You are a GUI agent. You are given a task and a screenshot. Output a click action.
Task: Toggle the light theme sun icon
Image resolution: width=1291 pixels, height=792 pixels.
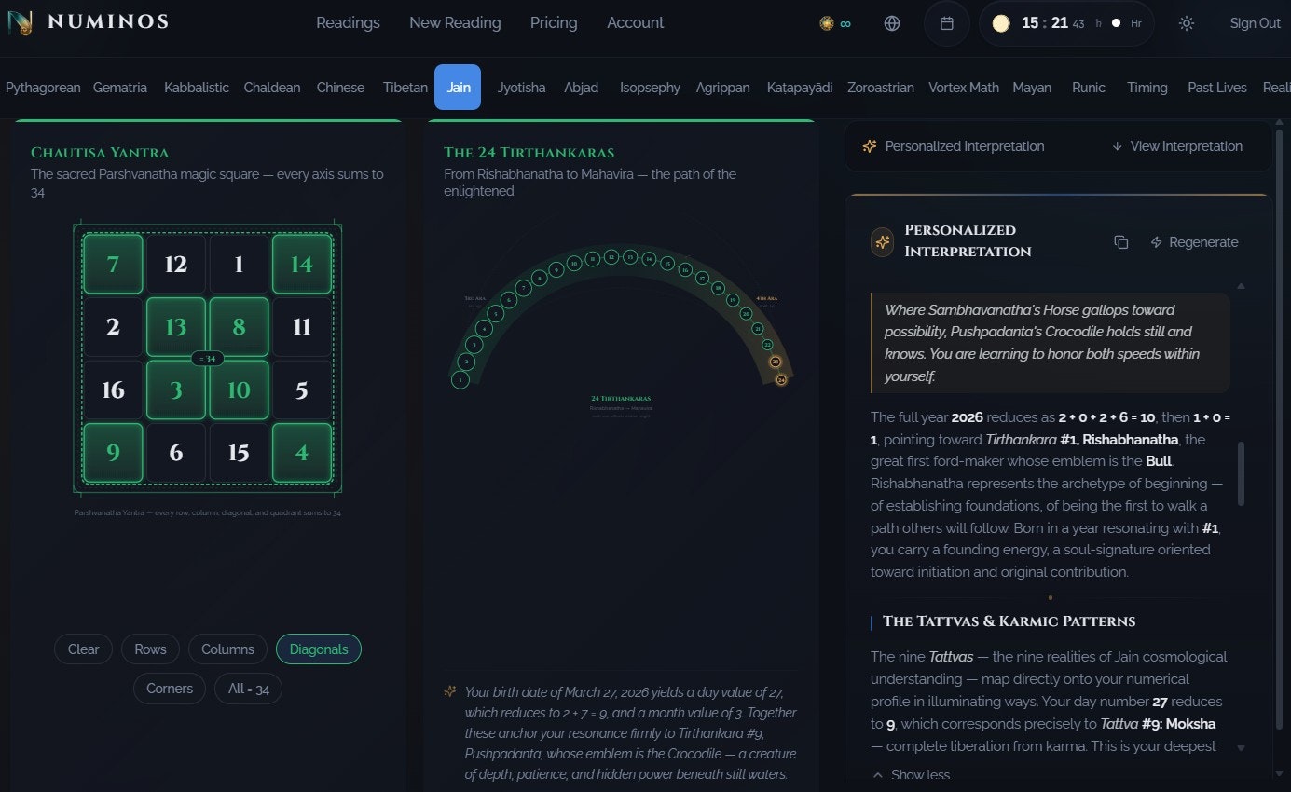[1187, 23]
